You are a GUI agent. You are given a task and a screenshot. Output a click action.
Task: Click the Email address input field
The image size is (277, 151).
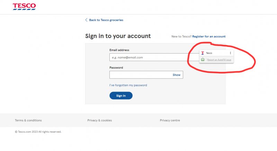(149, 57)
